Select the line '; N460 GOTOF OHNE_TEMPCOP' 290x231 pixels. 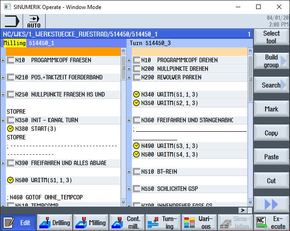pyautogui.click(x=63, y=197)
